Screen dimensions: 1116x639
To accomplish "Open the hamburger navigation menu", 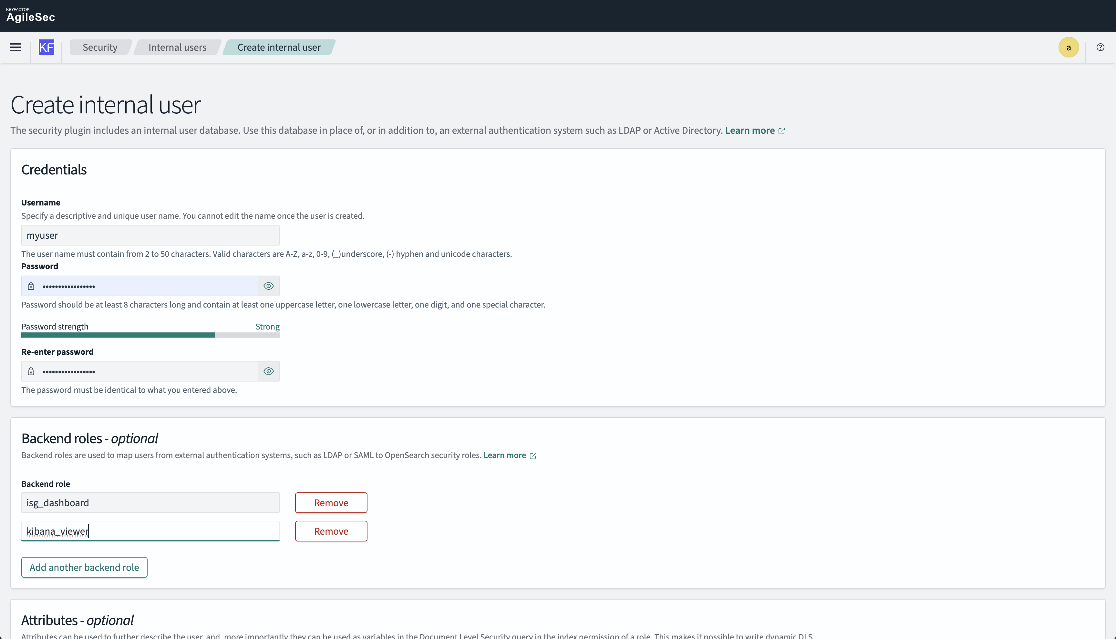I will coord(15,47).
